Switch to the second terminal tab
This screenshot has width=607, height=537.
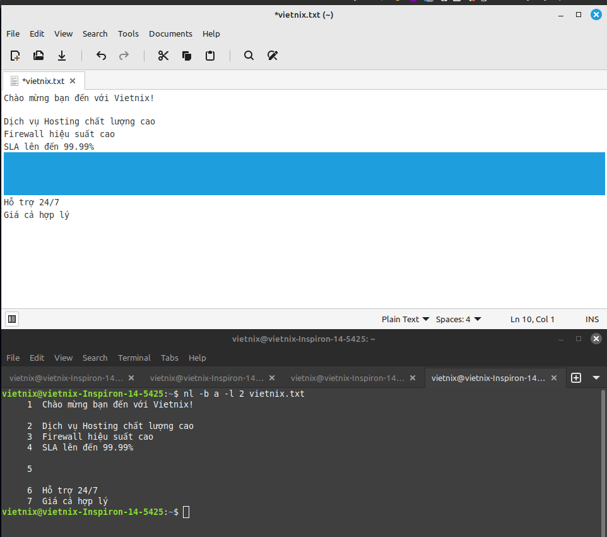pyautogui.click(x=207, y=378)
